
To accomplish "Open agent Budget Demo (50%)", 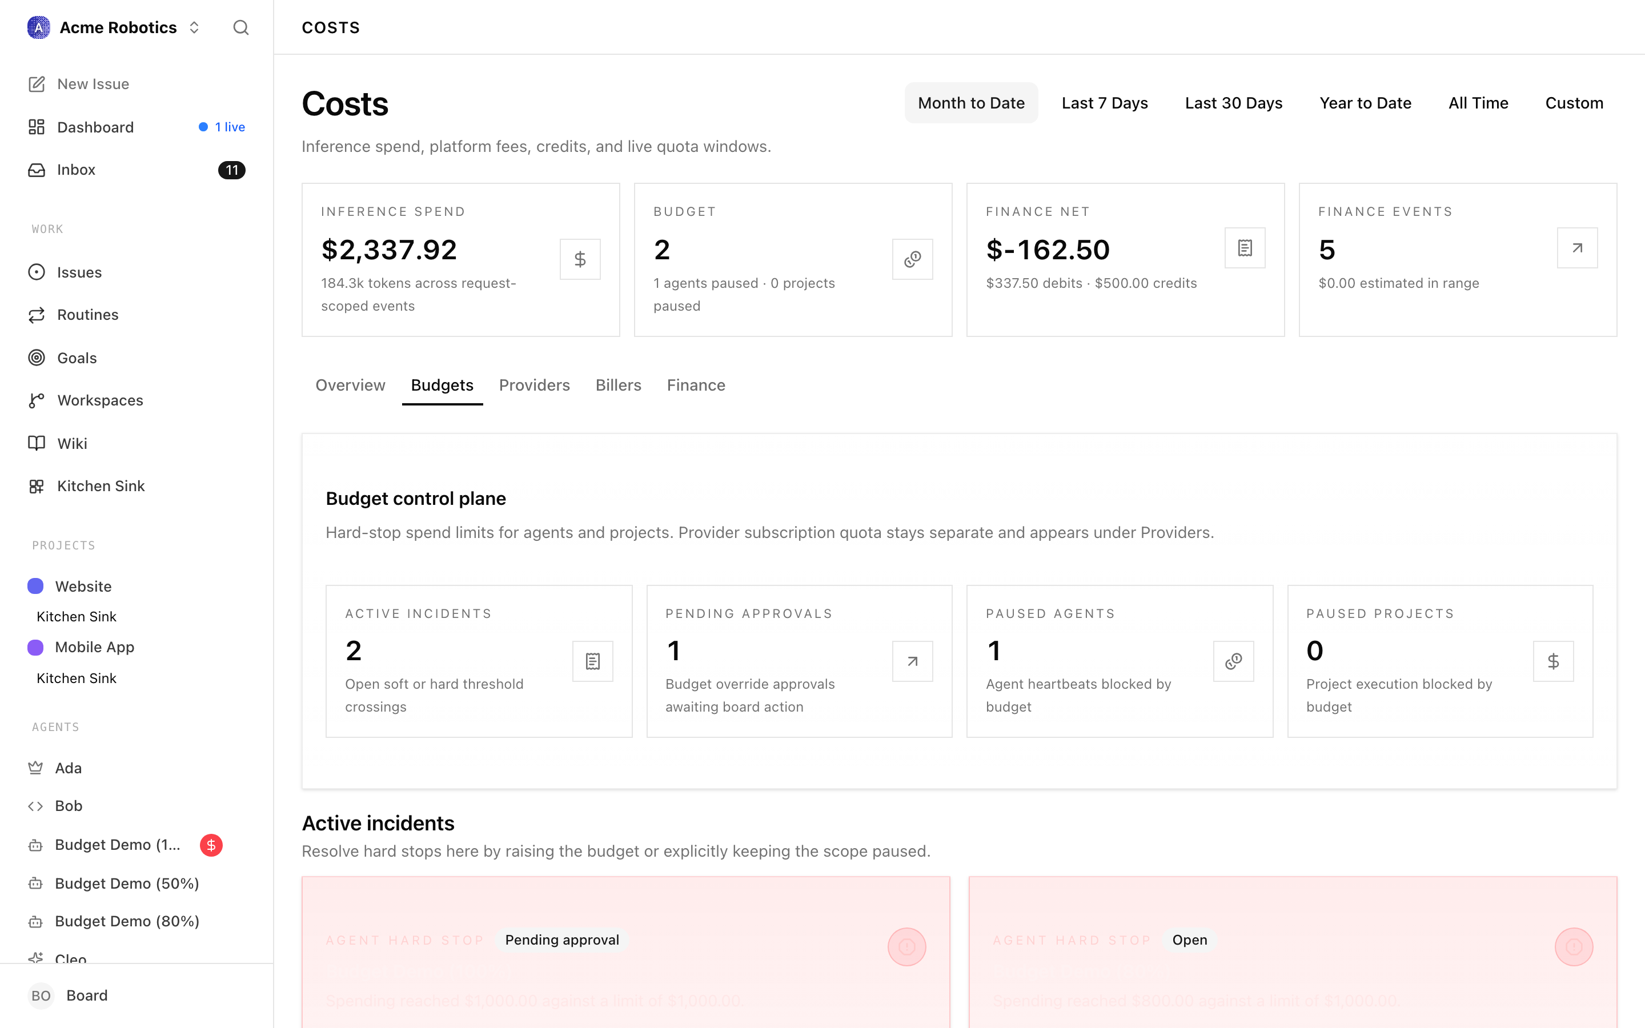I will pos(137,883).
